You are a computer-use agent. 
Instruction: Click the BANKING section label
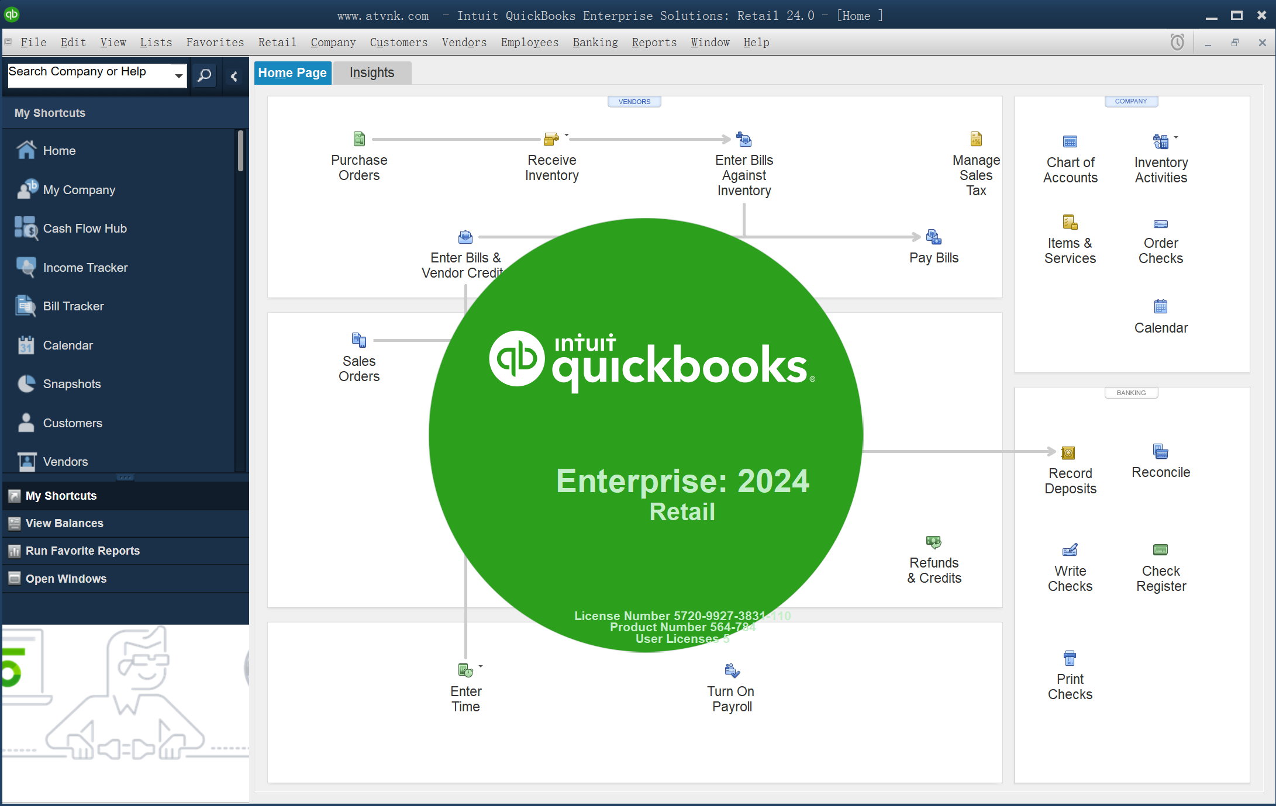pyautogui.click(x=1131, y=393)
